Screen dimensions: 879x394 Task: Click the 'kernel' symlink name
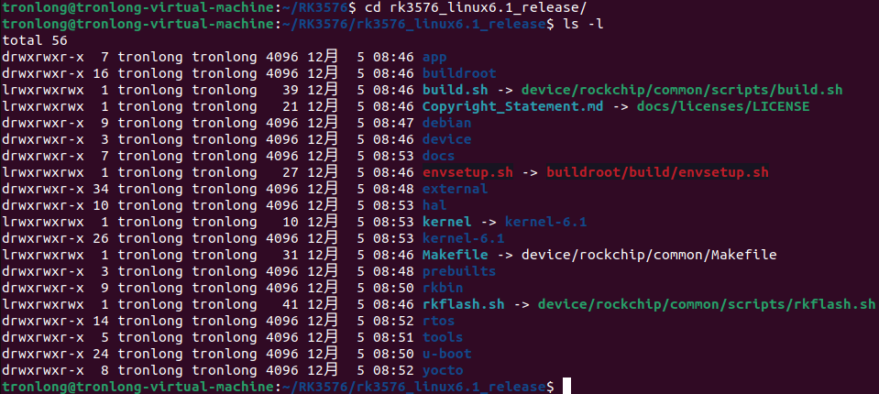[x=446, y=222]
